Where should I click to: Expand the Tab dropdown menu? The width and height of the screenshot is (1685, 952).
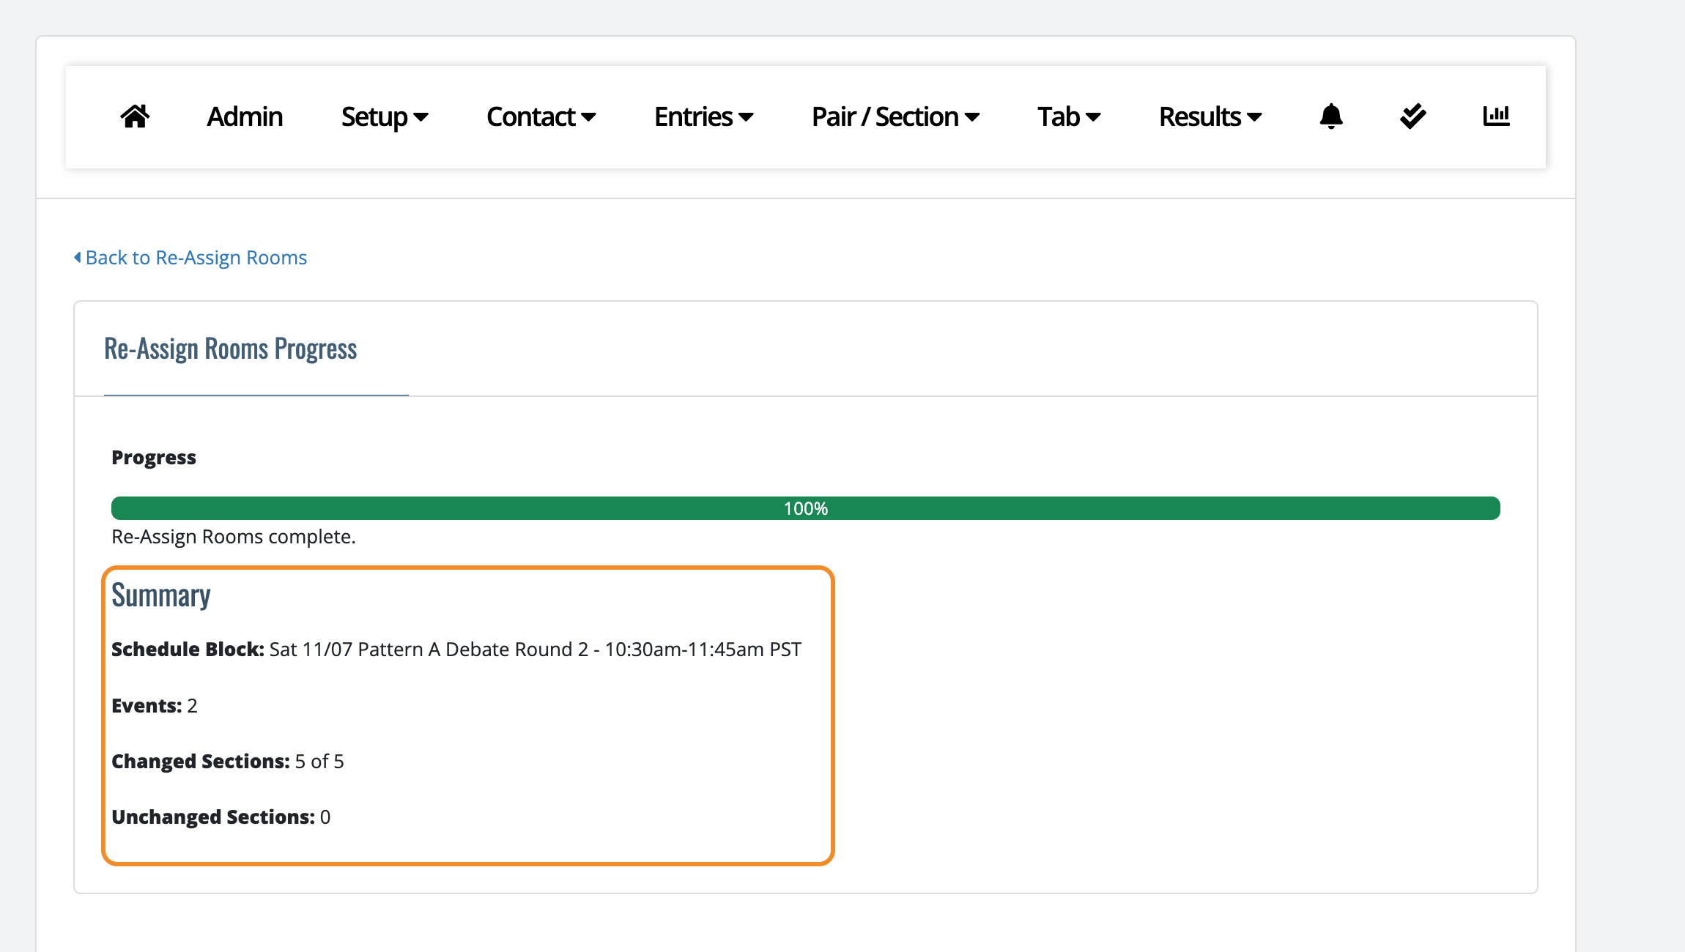tap(1069, 117)
